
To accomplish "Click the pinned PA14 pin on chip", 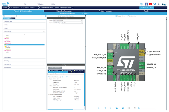I will 142,51.
